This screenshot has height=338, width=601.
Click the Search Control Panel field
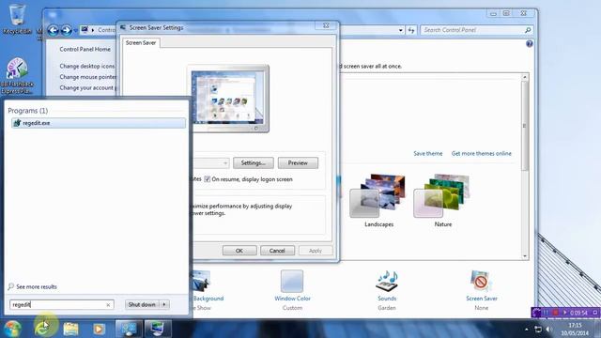(472, 30)
